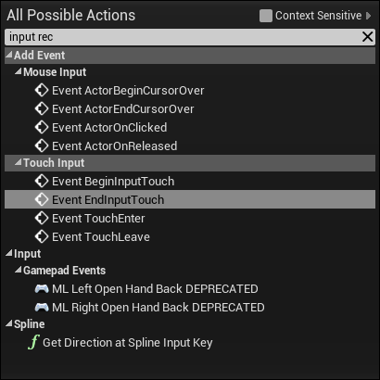Open Context Sensitive options arrow
The width and height of the screenshot is (380, 380).
(368, 16)
